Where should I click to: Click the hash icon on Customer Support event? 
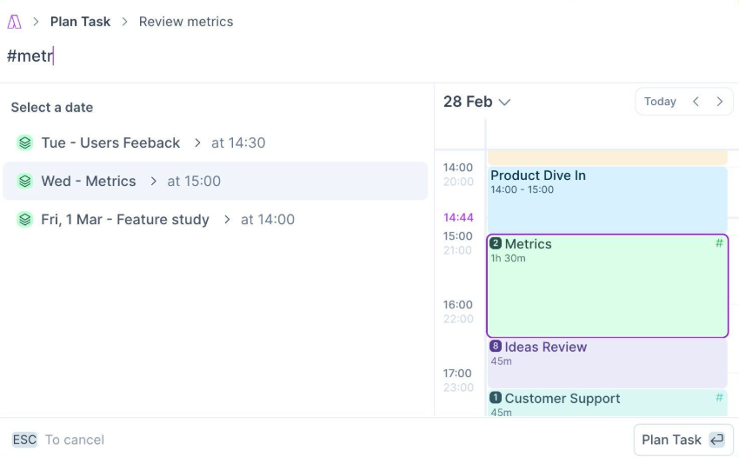(x=719, y=397)
